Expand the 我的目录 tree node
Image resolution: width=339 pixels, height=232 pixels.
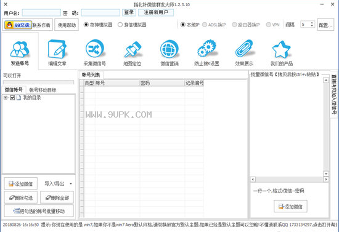click(x=6, y=98)
